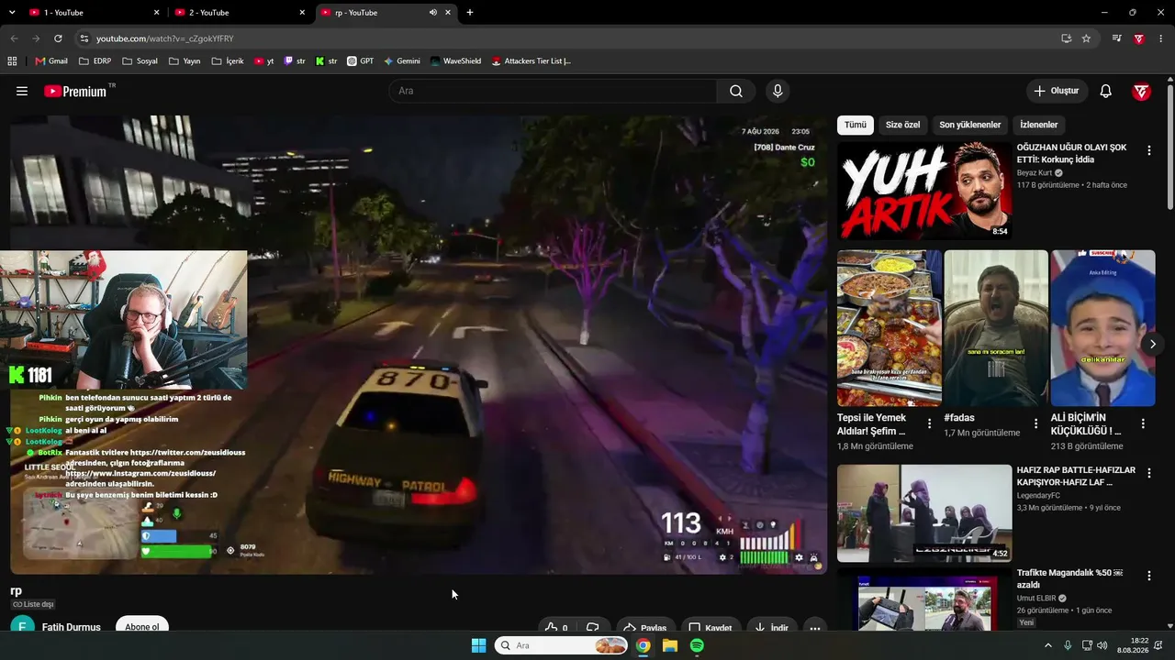Screen dimensions: 1175x660
Task: Open options for Trafikte Magandalık video
Action: (x=1148, y=576)
